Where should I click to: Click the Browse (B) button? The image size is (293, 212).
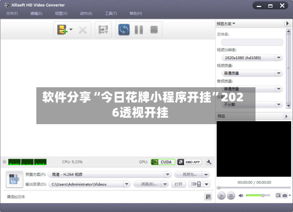148,184
